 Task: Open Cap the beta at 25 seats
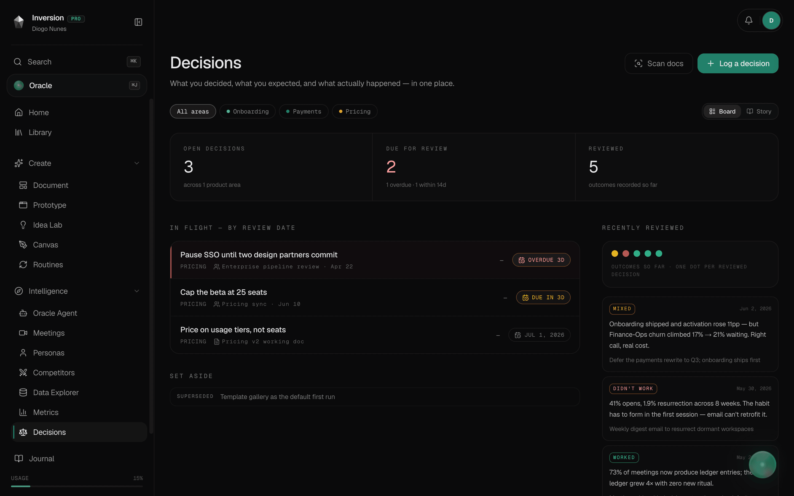[375, 297]
